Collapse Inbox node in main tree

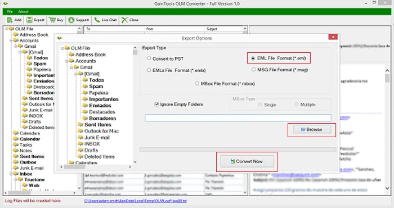11,174
